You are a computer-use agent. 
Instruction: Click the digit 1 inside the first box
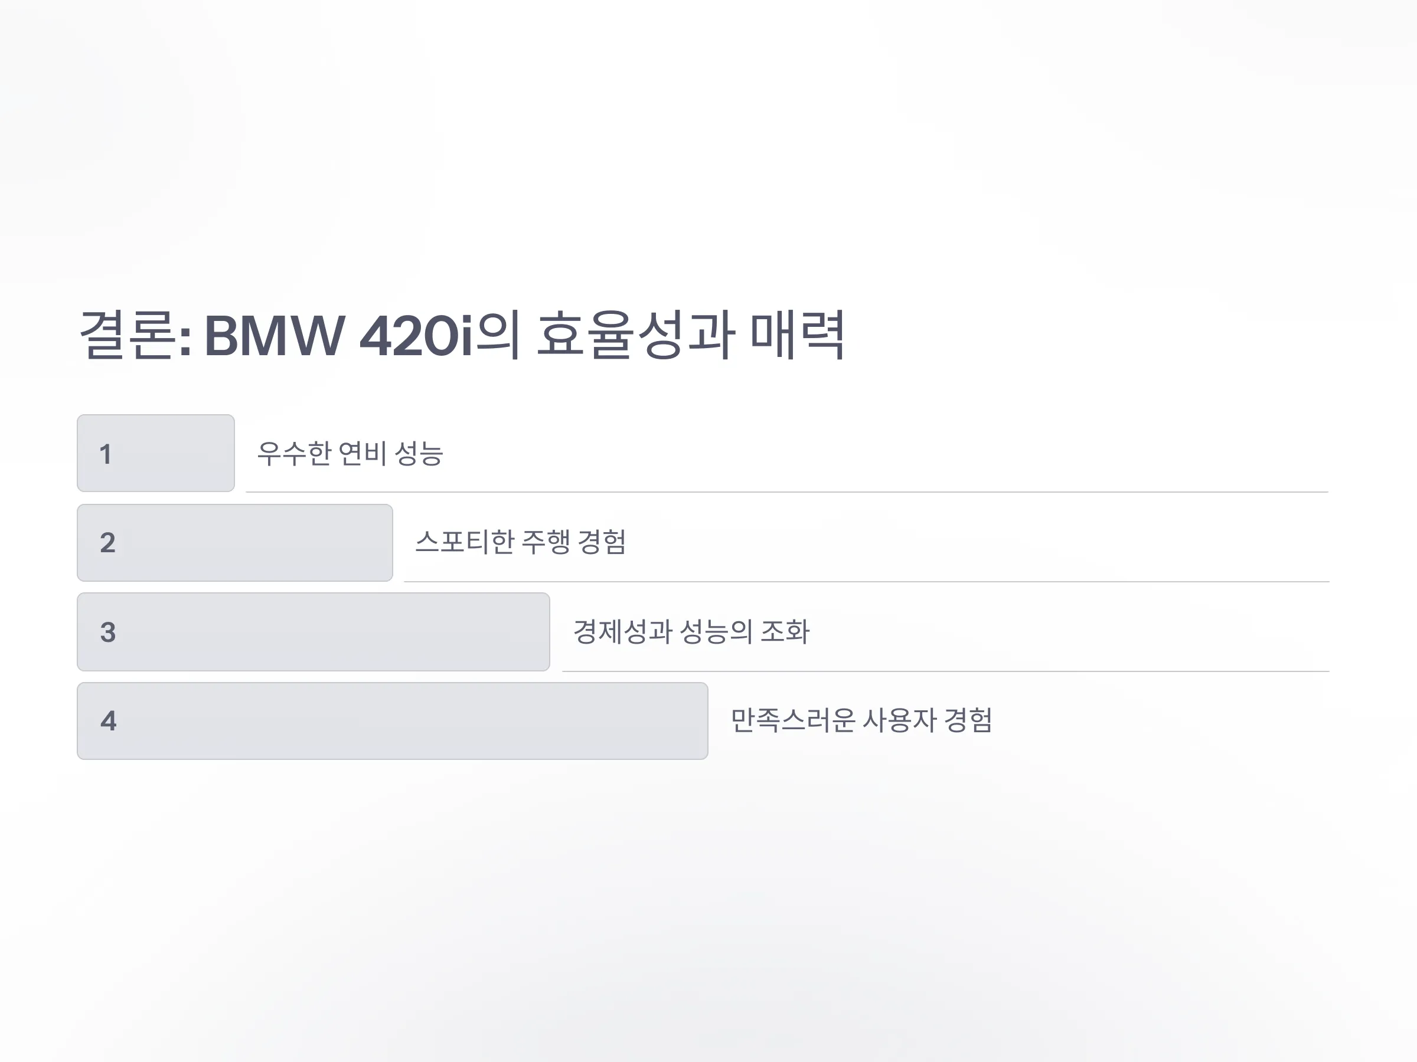point(106,454)
